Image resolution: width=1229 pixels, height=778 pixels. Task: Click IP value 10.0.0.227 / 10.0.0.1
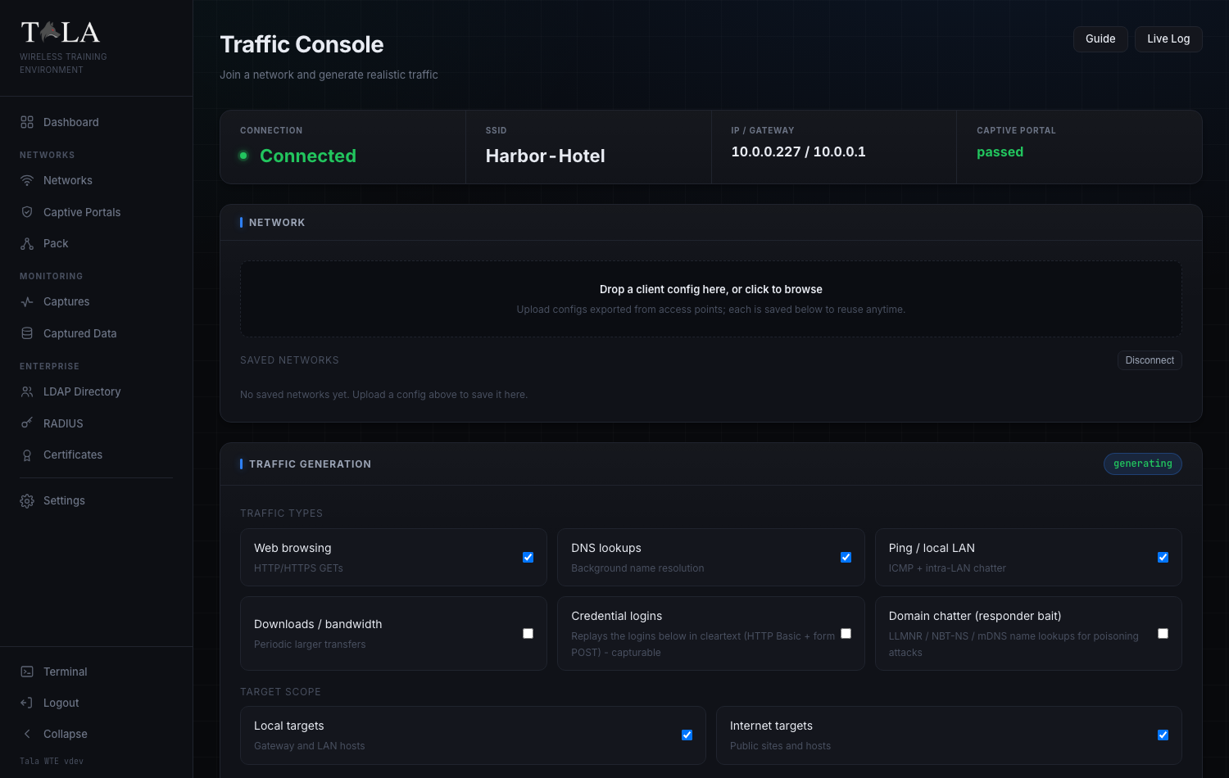[x=798, y=152]
